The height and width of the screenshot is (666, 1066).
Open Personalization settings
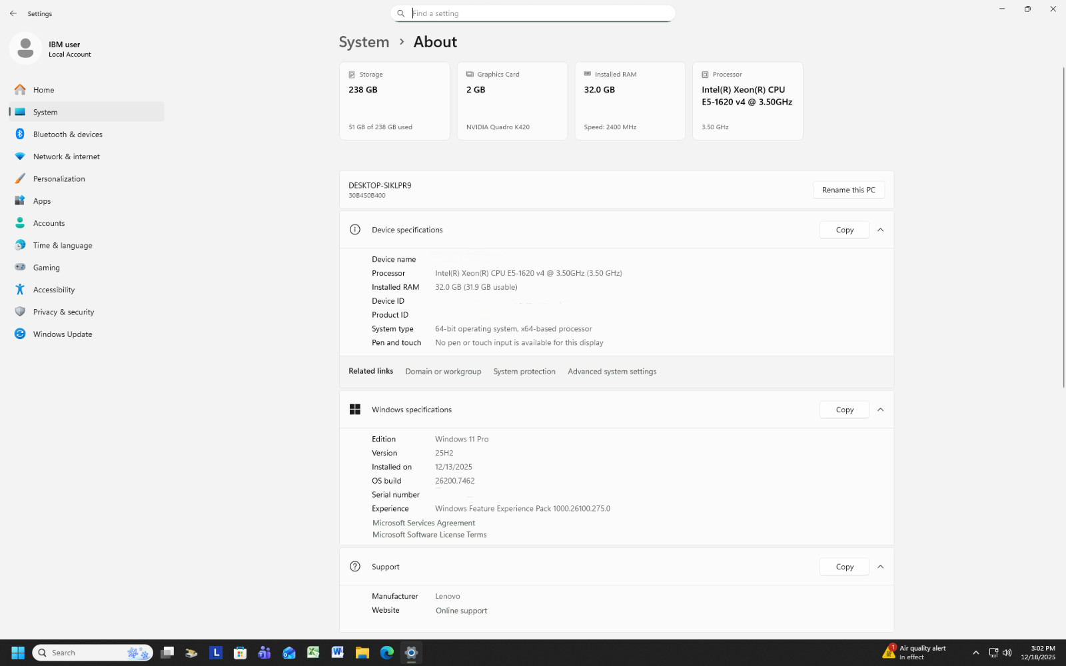(x=59, y=179)
